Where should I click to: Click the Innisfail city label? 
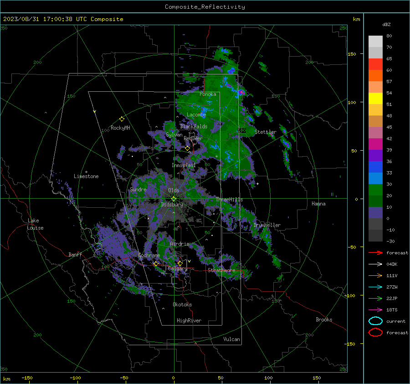[x=184, y=165]
